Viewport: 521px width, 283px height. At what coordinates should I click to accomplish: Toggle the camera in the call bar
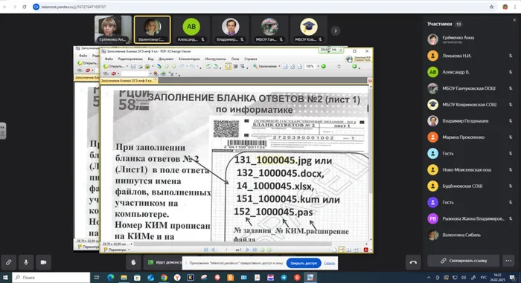[43, 262]
